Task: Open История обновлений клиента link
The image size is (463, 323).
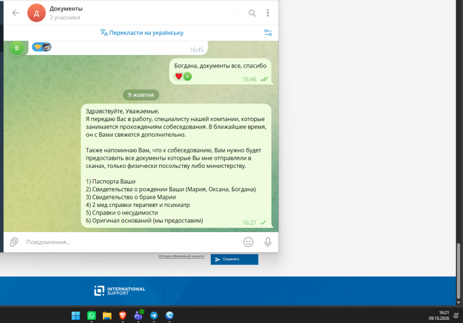Action: point(181,256)
